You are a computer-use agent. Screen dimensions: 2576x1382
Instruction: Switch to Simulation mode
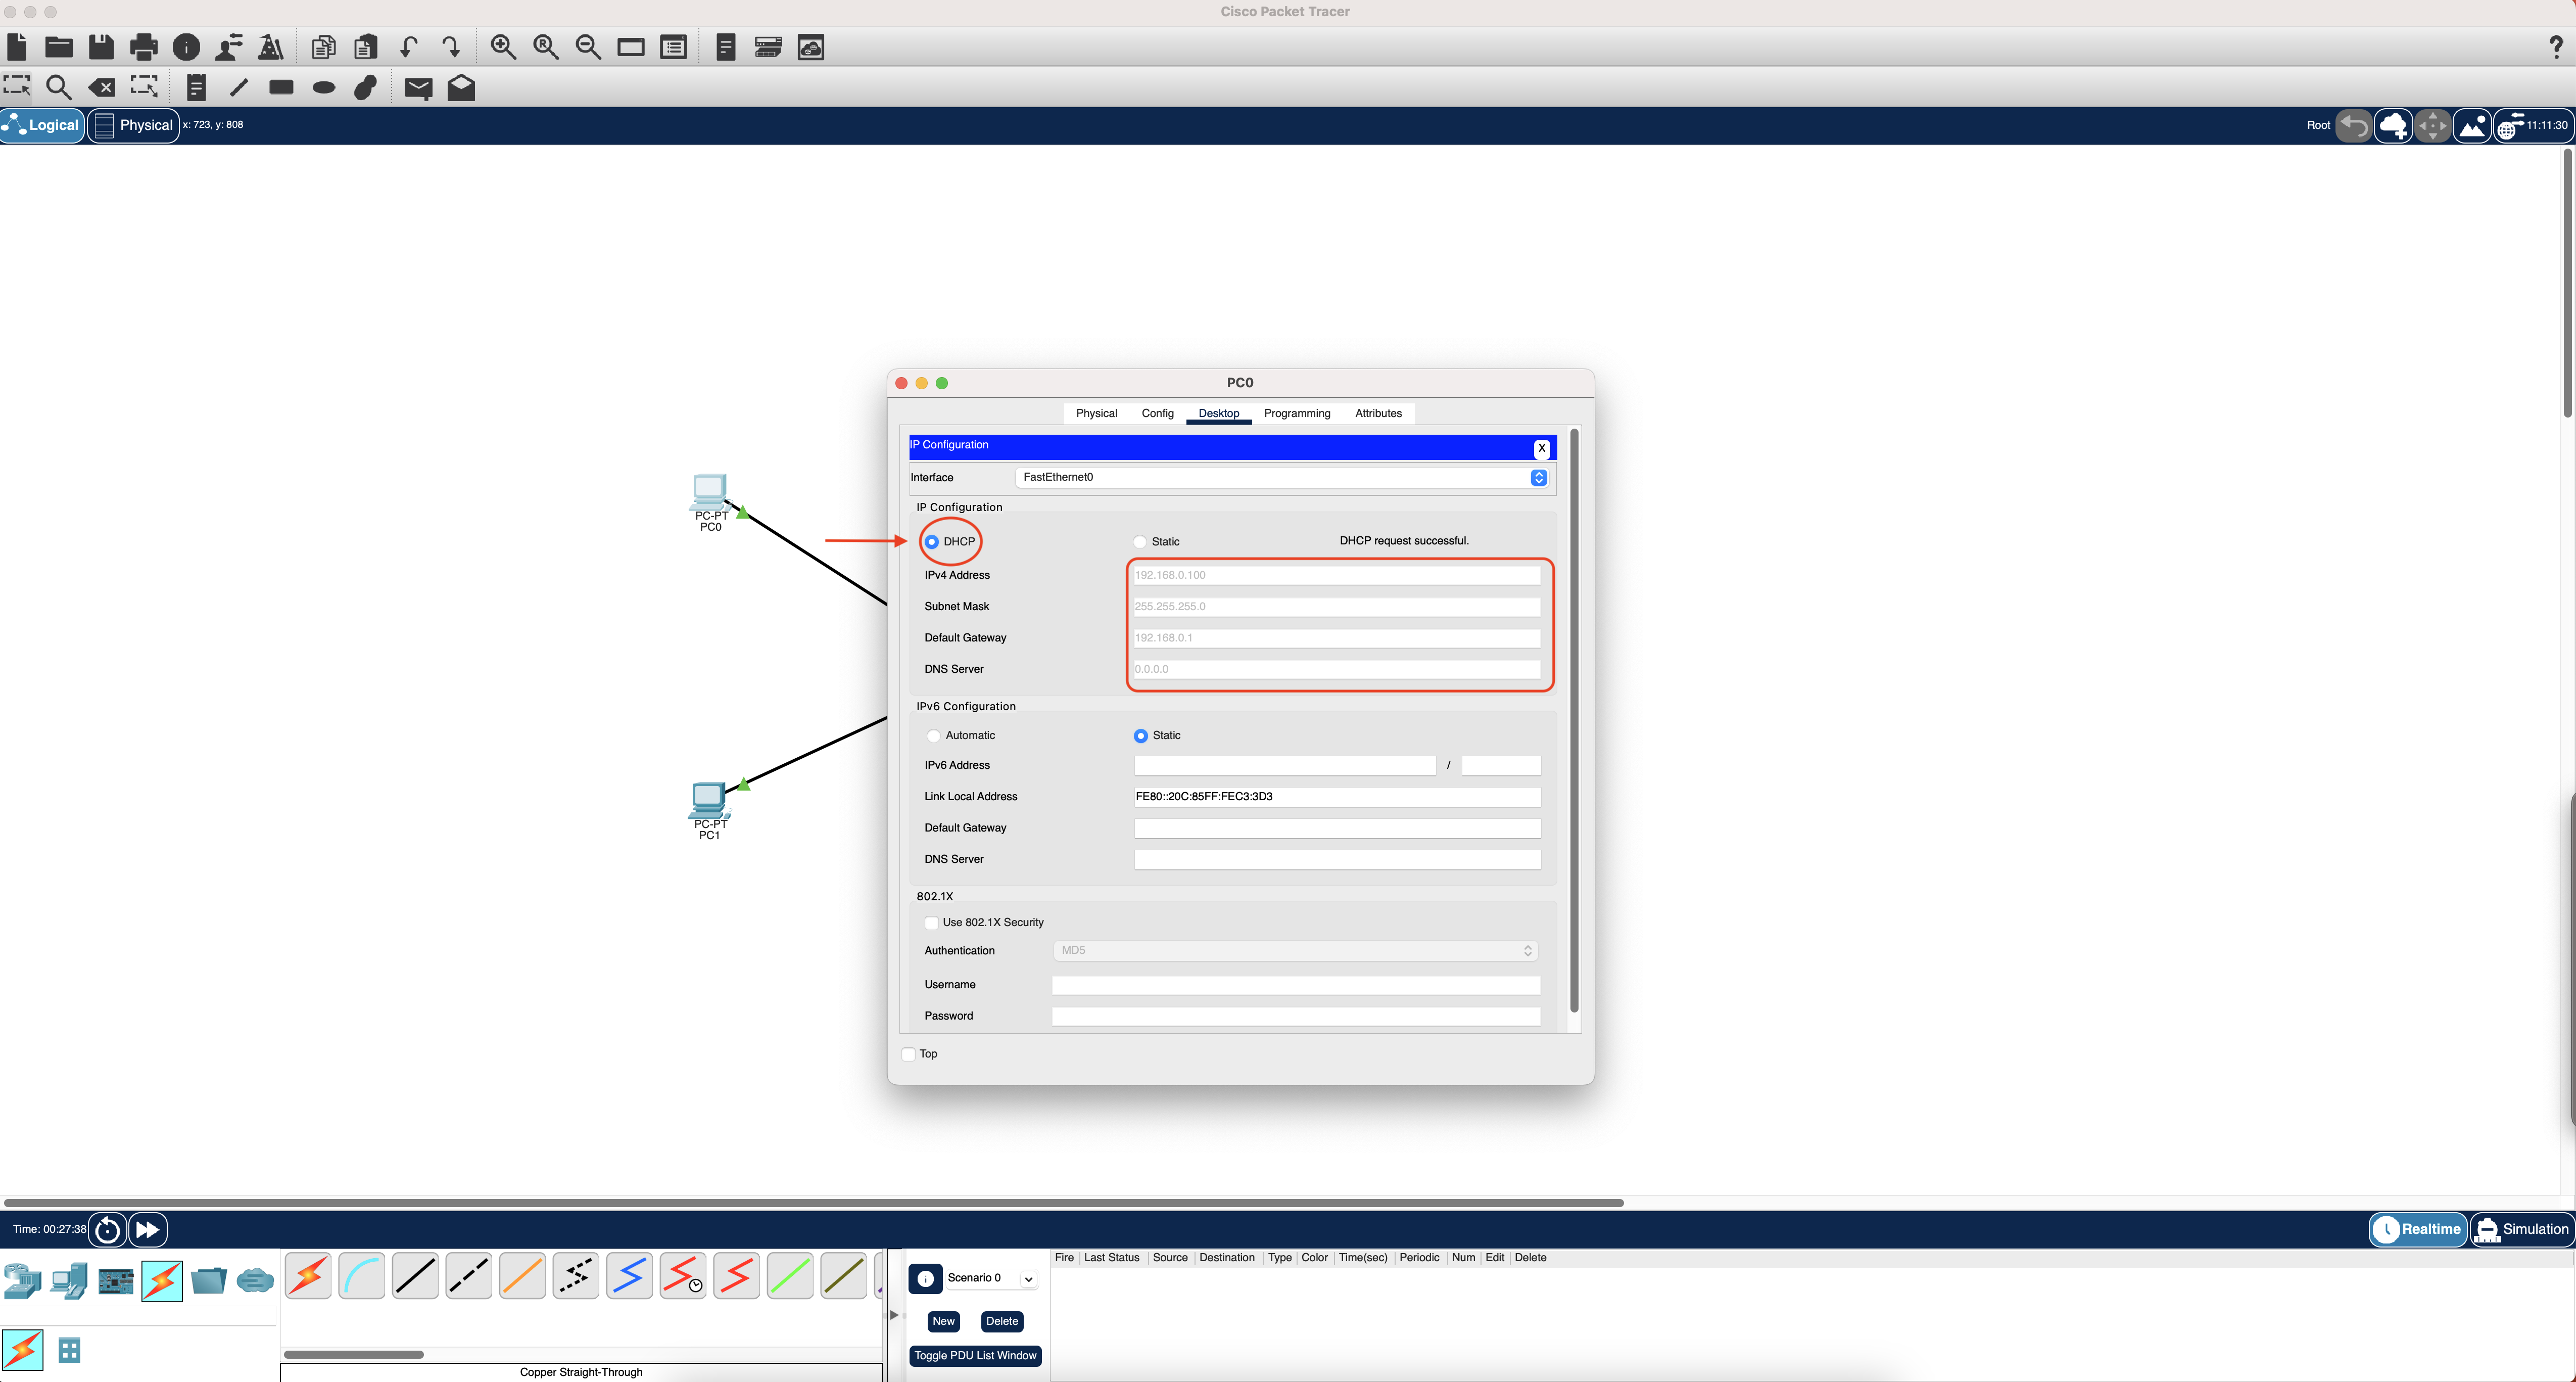pyautogui.click(x=2521, y=1229)
